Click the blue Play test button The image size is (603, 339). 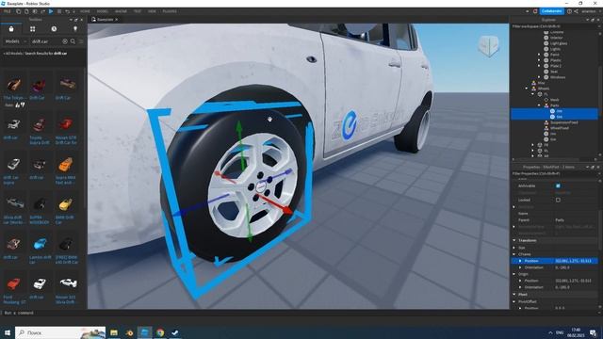(x=51, y=11)
